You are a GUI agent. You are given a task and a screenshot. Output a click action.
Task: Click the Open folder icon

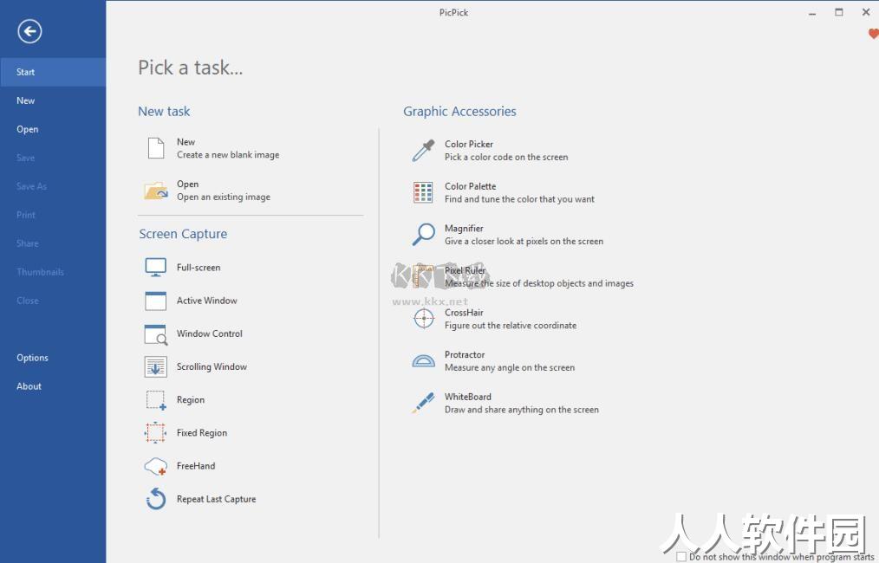156,191
